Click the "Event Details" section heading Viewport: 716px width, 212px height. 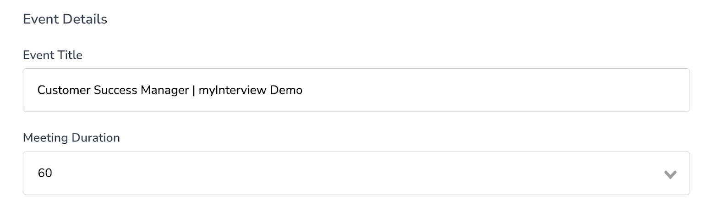tap(65, 19)
